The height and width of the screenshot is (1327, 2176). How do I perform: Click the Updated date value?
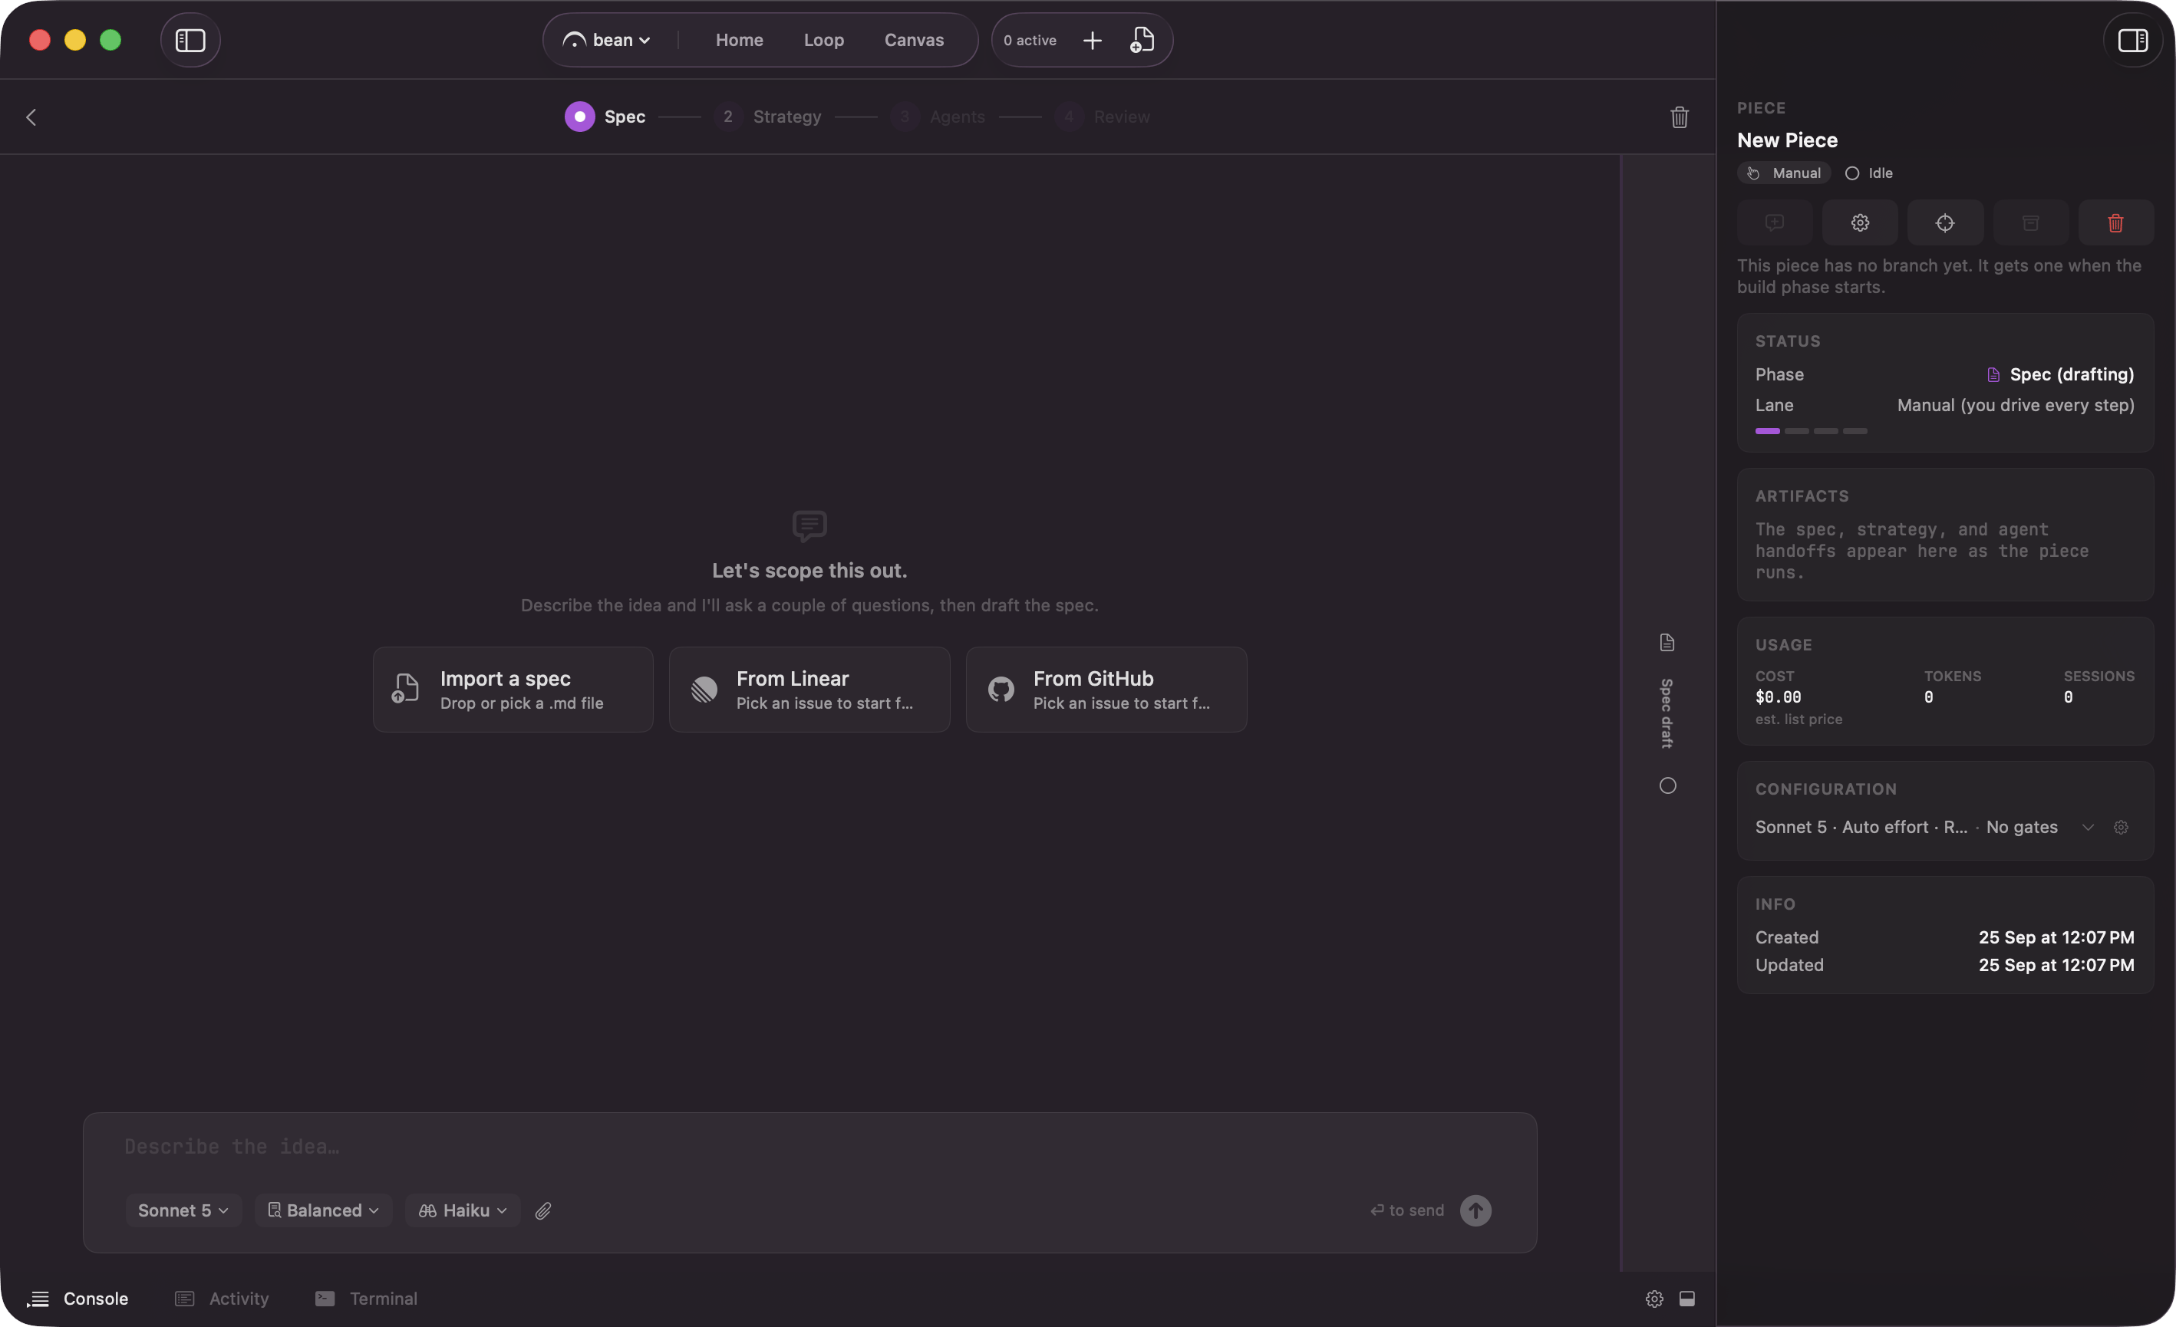coord(2056,965)
